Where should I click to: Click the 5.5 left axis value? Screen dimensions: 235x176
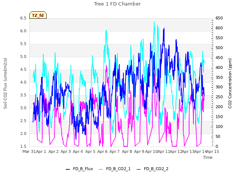(23, 44)
